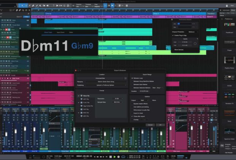Click the Filename input field

[107, 82]
